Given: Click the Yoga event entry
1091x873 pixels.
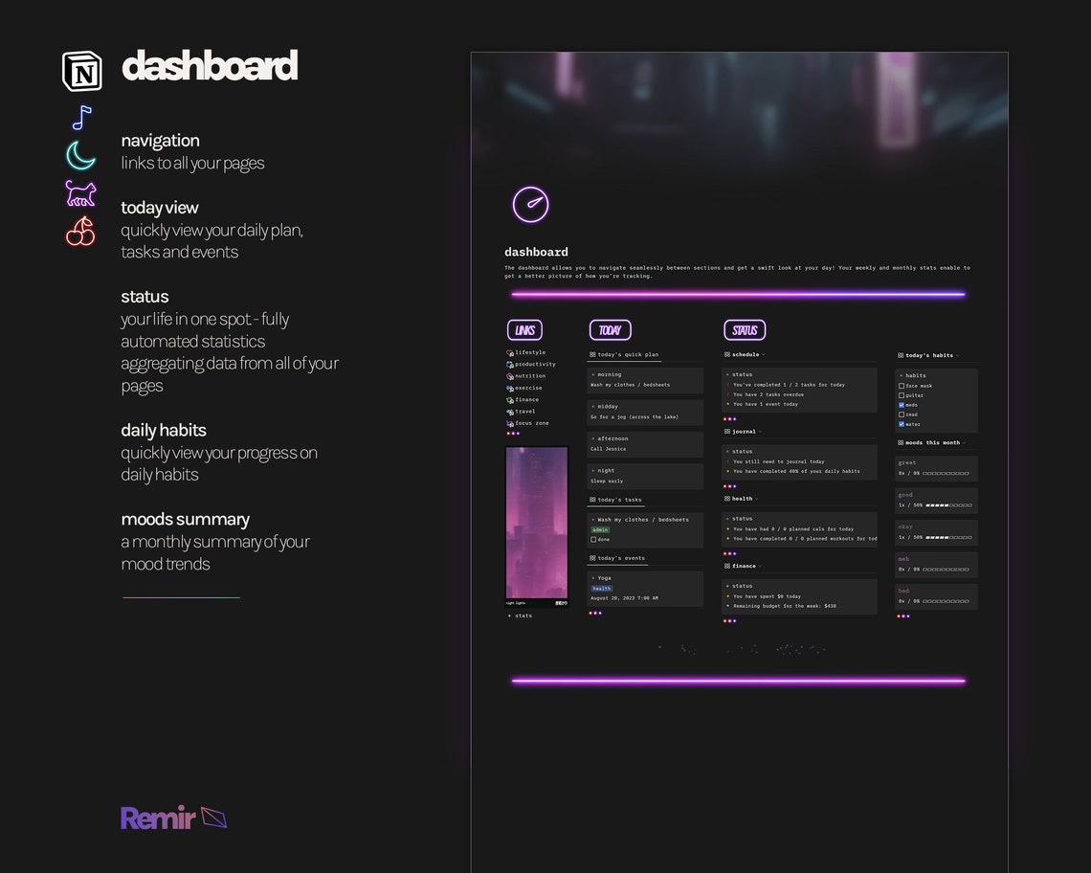Looking at the screenshot, I should pos(603,577).
